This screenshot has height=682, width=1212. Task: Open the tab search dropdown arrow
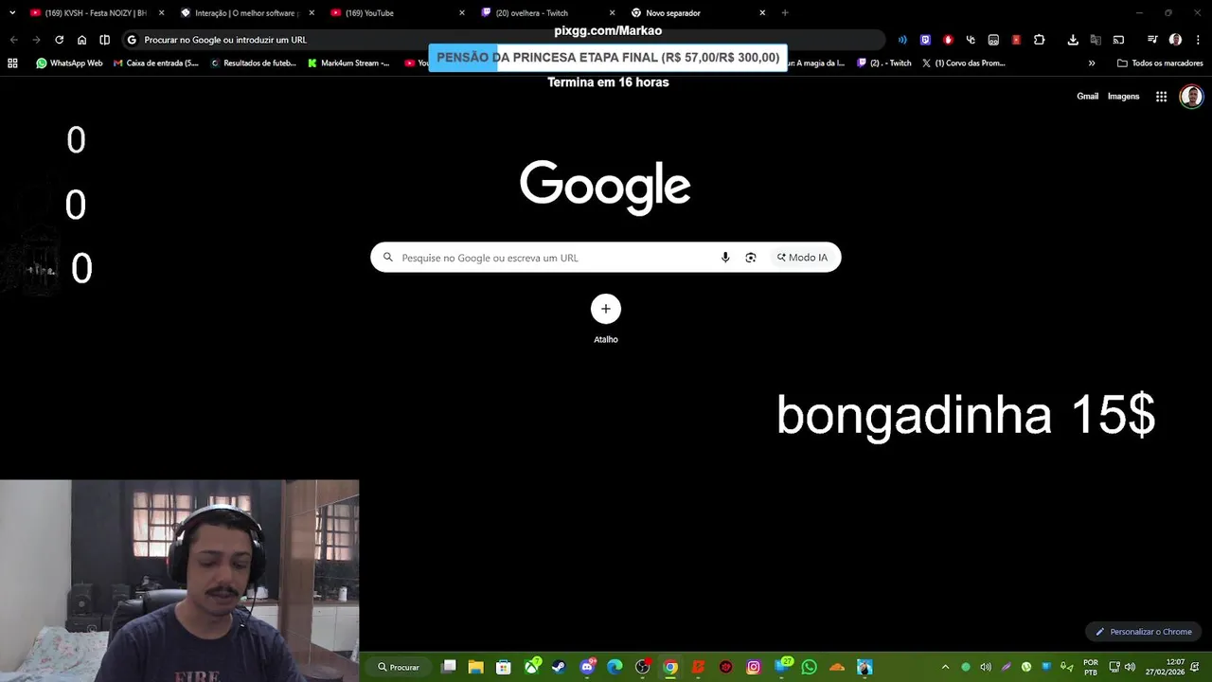(x=12, y=13)
